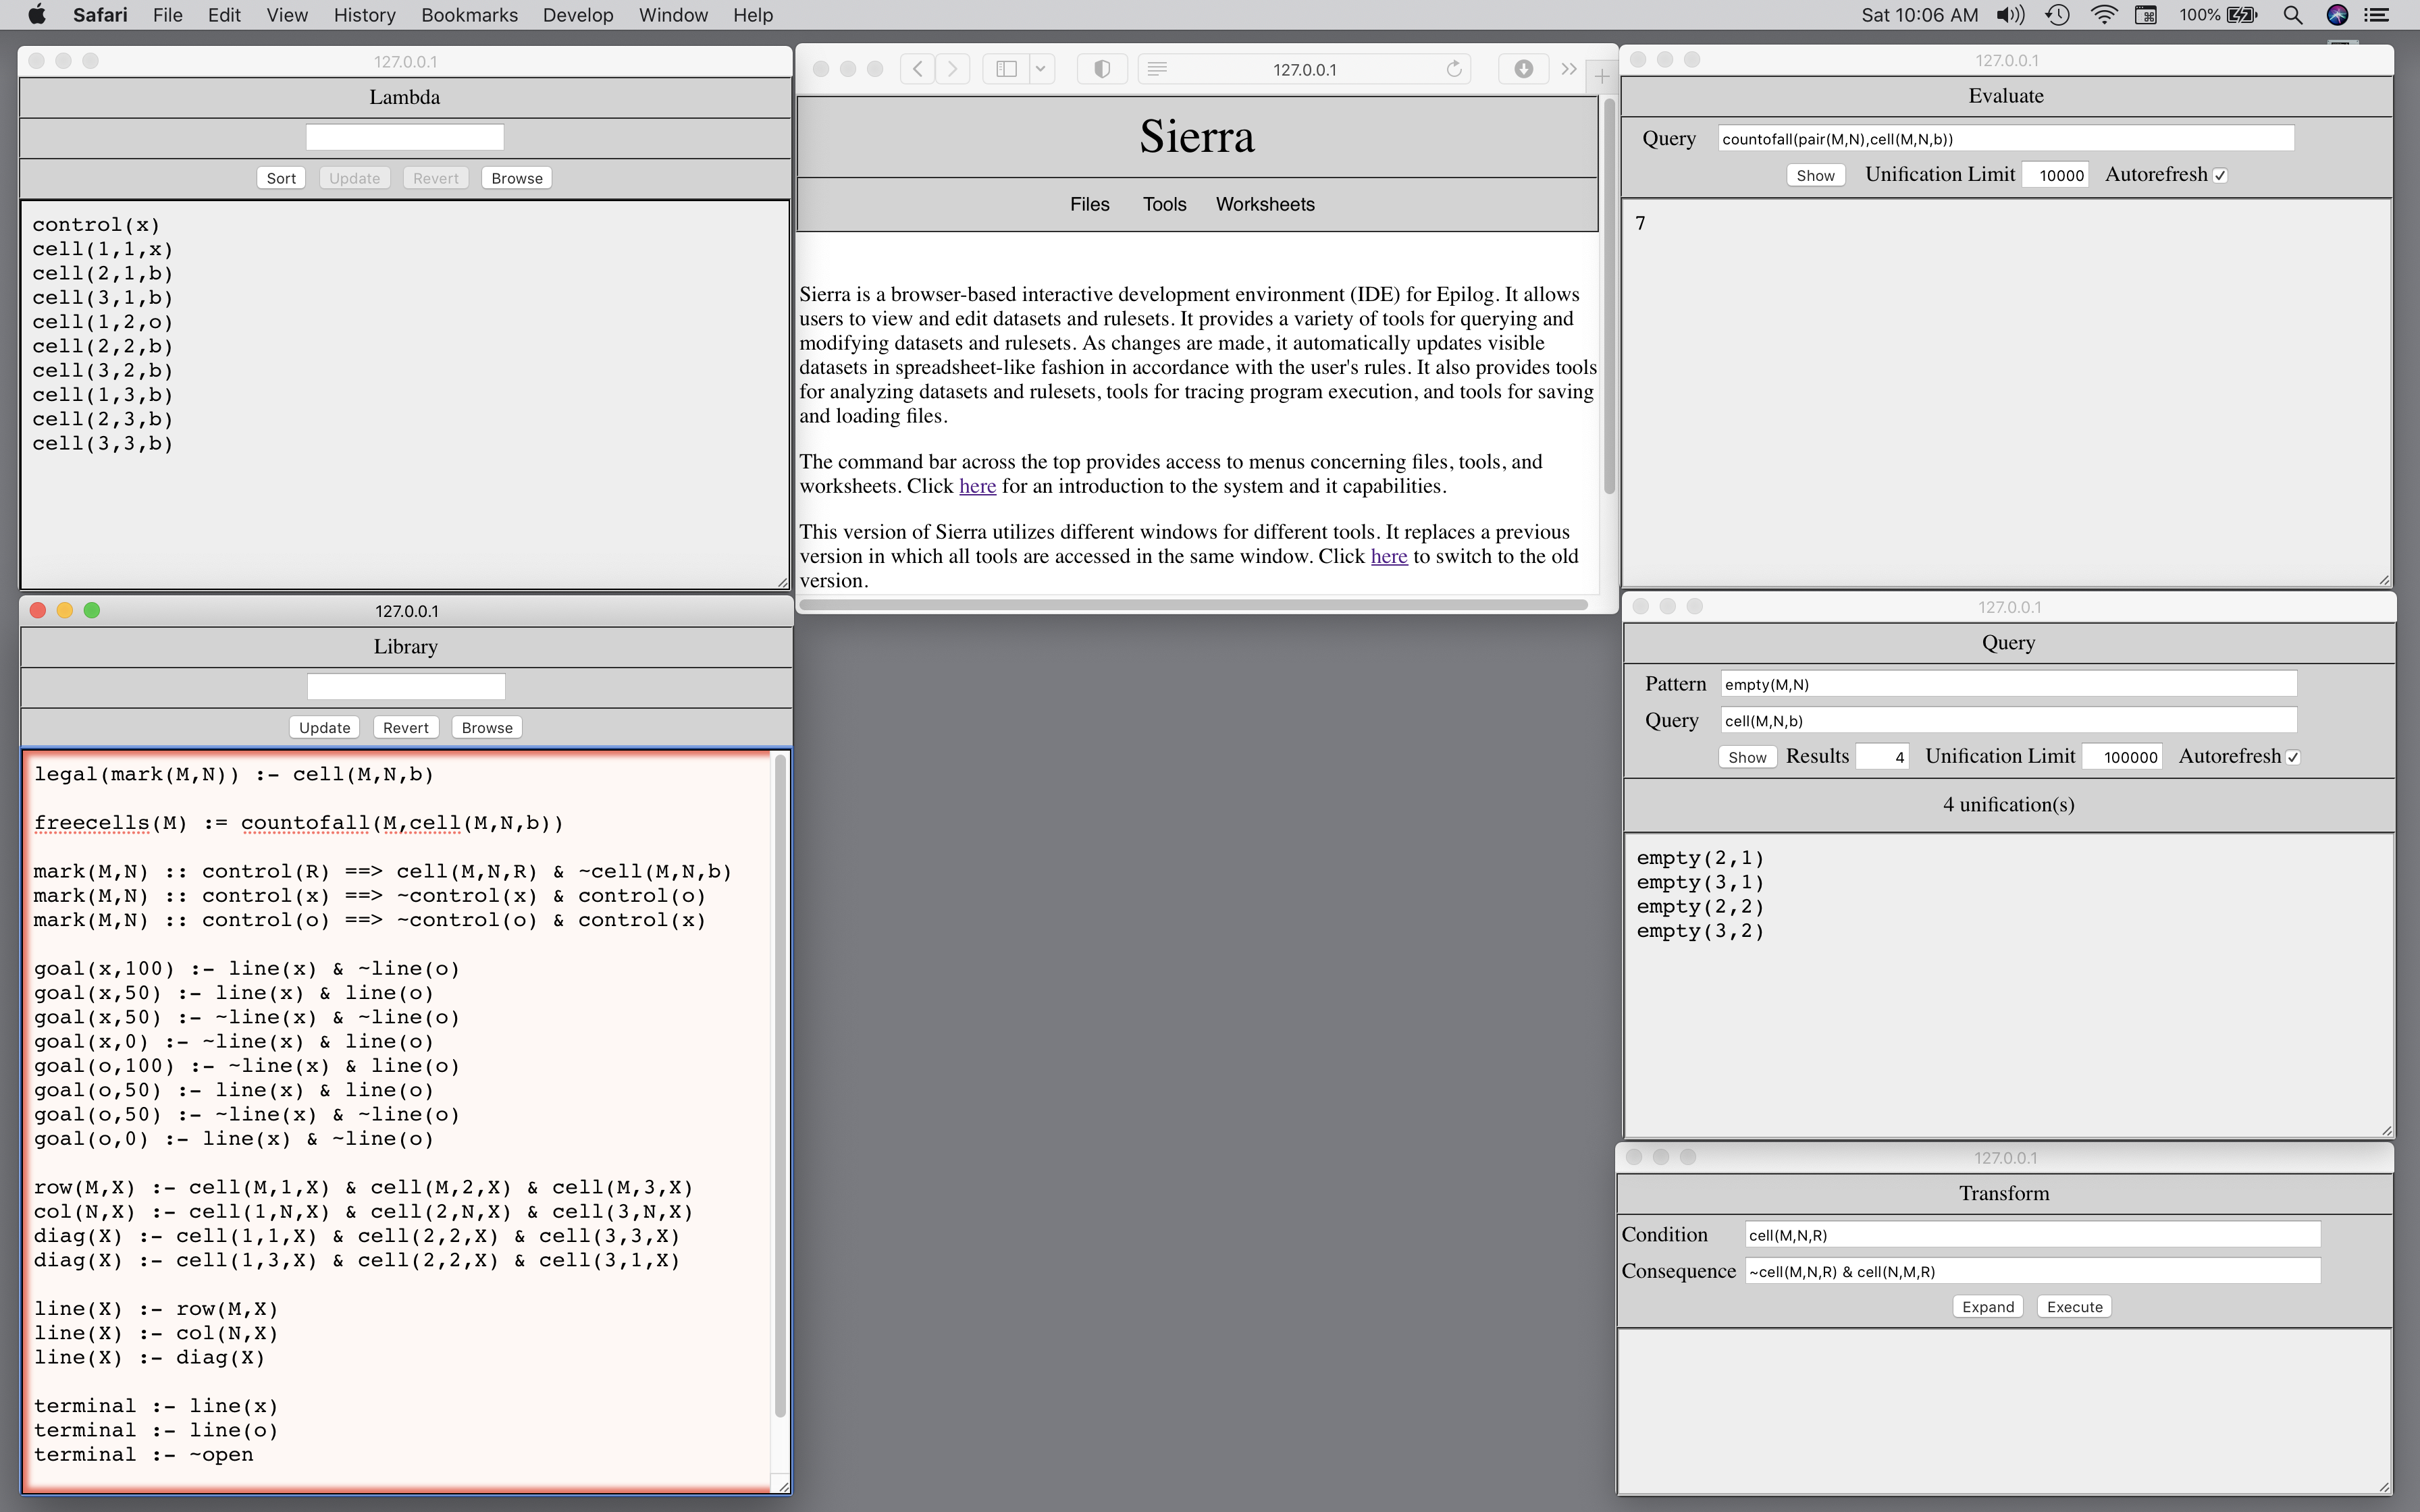Open Spotlight search in the menu bar
The width and height of the screenshot is (2420, 1512).
click(x=2292, y=15)
